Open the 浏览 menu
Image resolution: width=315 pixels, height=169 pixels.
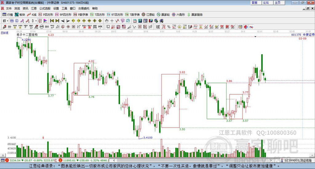pos(17,8)
